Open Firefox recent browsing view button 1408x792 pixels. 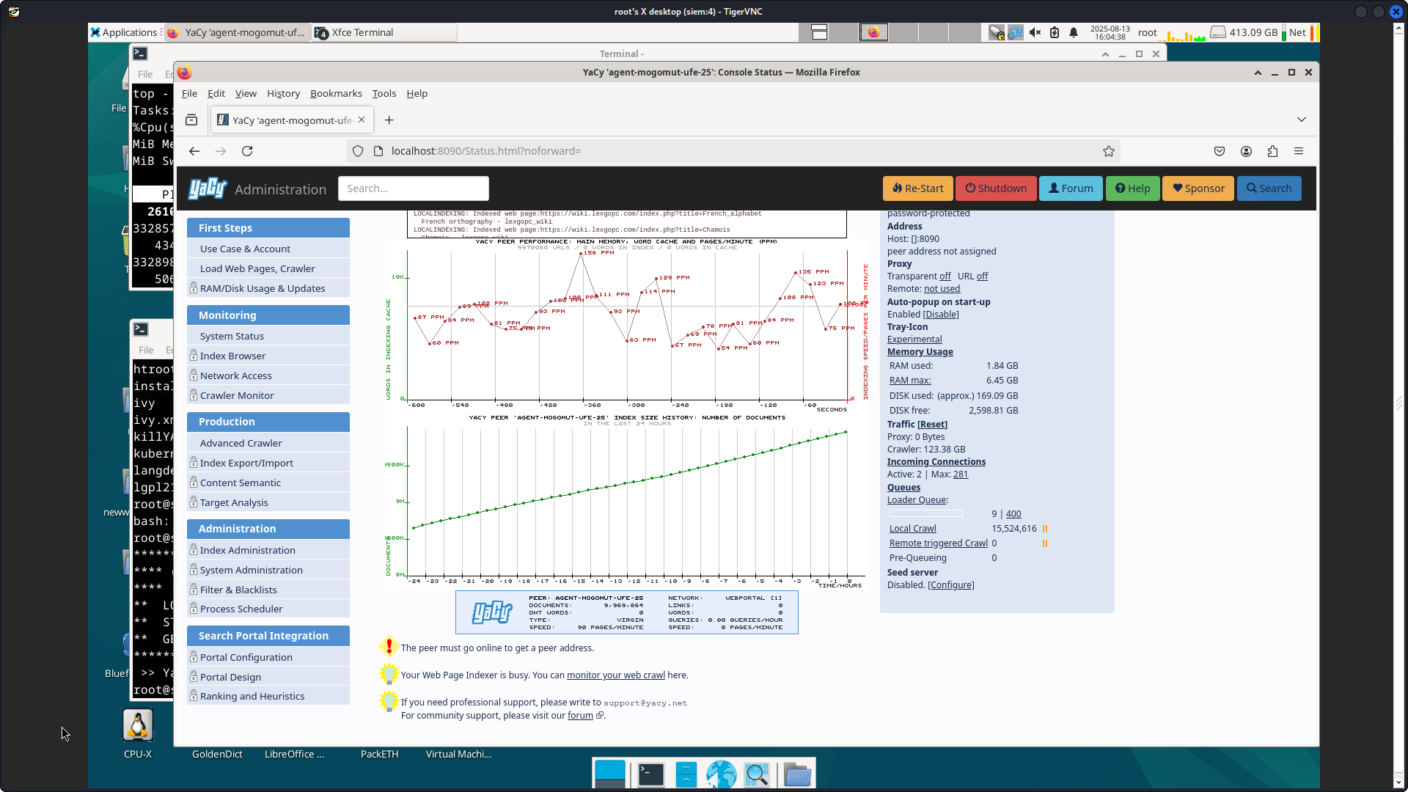click(x=191, y=120)
